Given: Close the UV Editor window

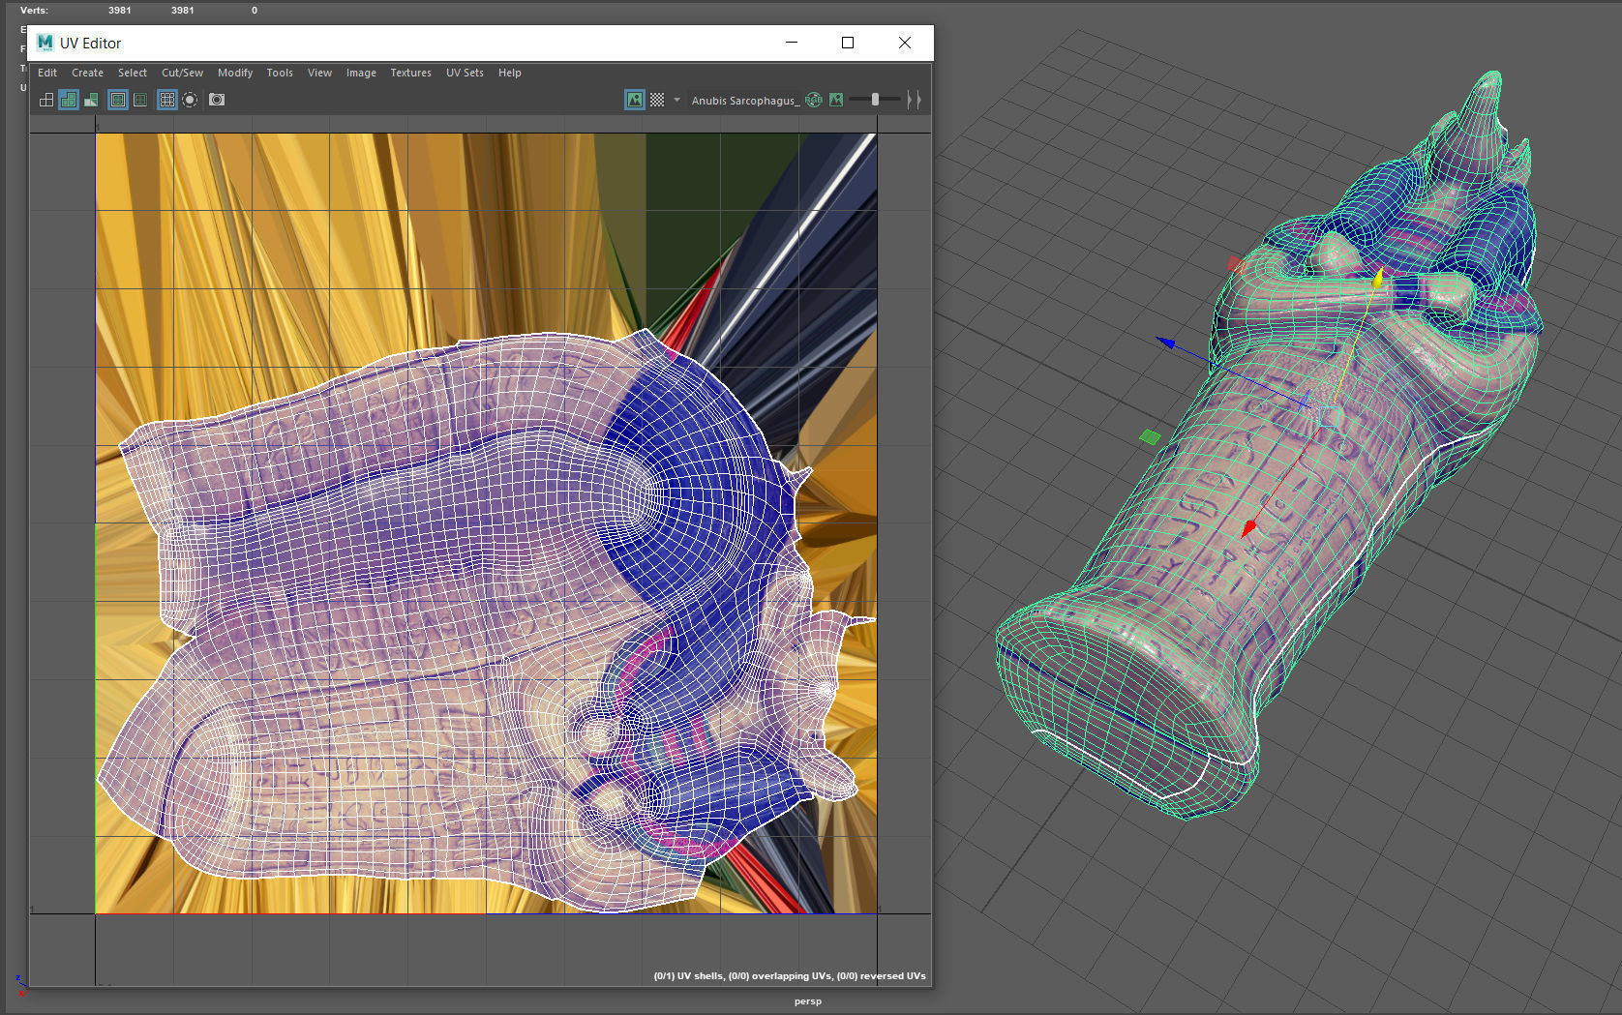Looking at the screenshot, I should click(x=905, y=43).
